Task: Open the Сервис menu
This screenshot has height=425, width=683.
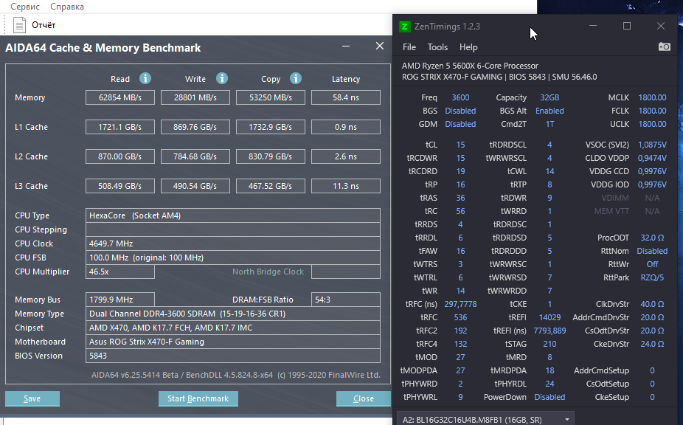Action: tap(25, 7)
